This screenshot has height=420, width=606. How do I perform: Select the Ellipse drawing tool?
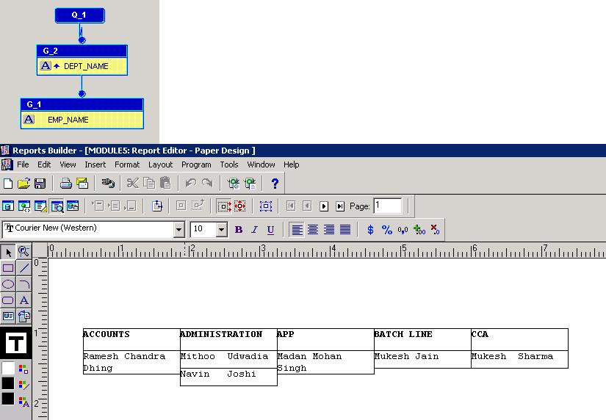pos(8,284)
